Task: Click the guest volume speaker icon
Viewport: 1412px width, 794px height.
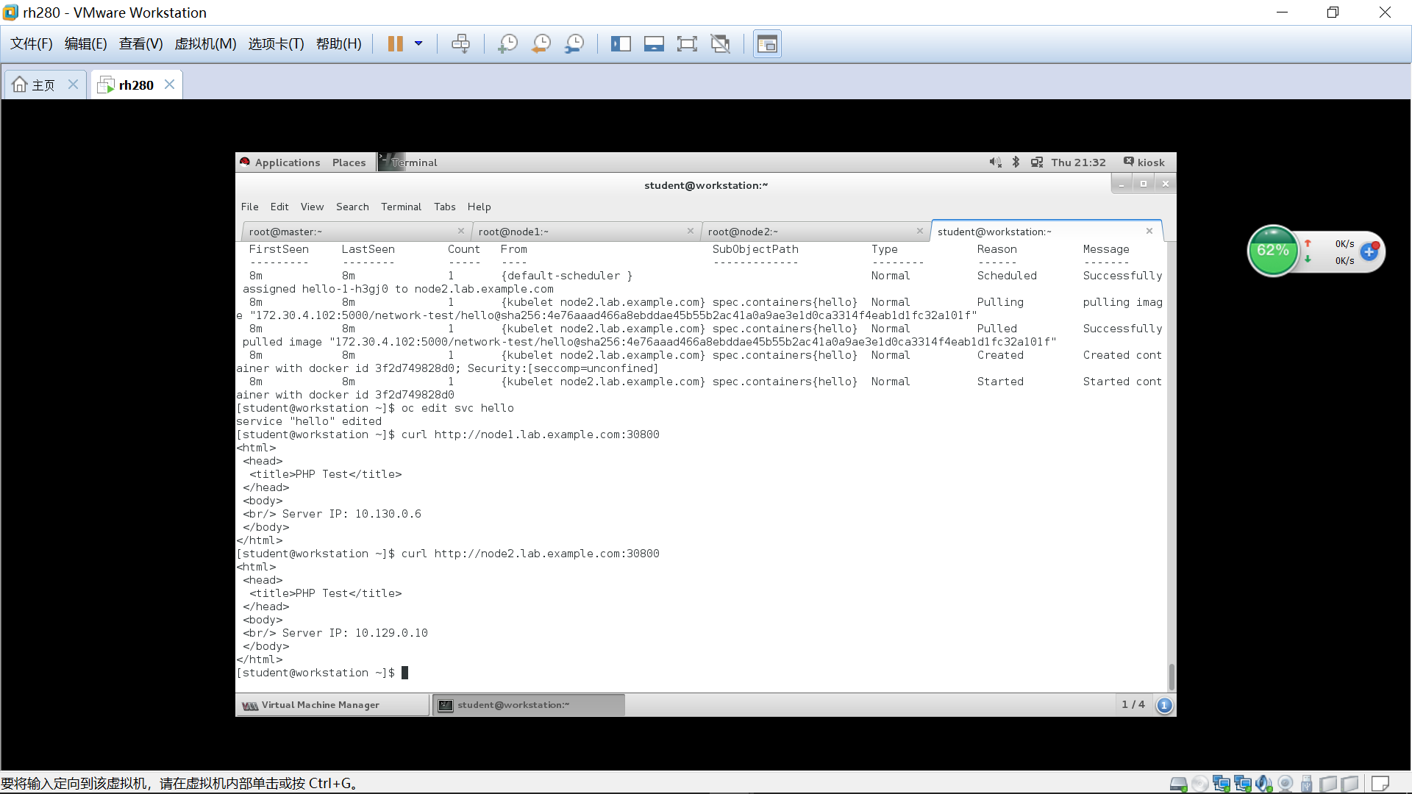Action: pyautogui.click(x=994, y=162)
